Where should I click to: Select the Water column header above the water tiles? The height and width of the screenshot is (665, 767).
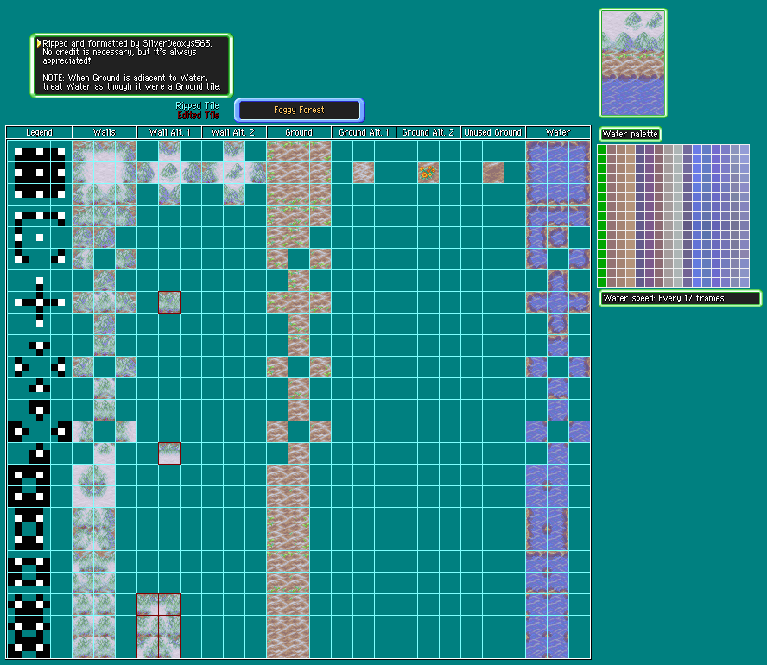[x=558, y=132]
